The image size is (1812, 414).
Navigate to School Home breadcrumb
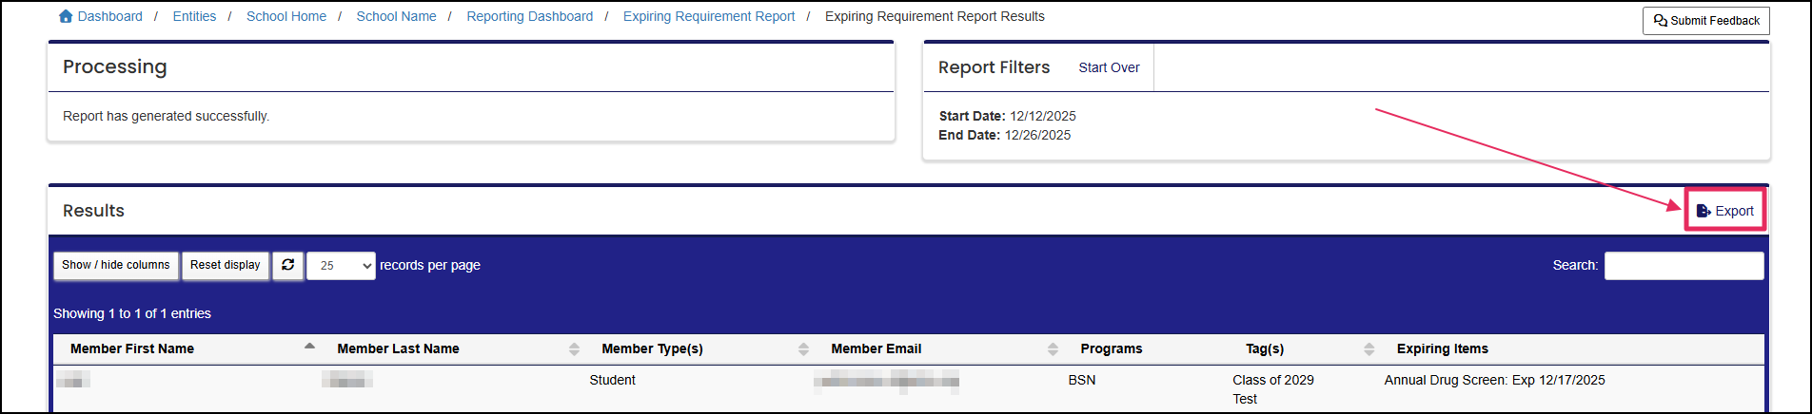tap(286, 16)
